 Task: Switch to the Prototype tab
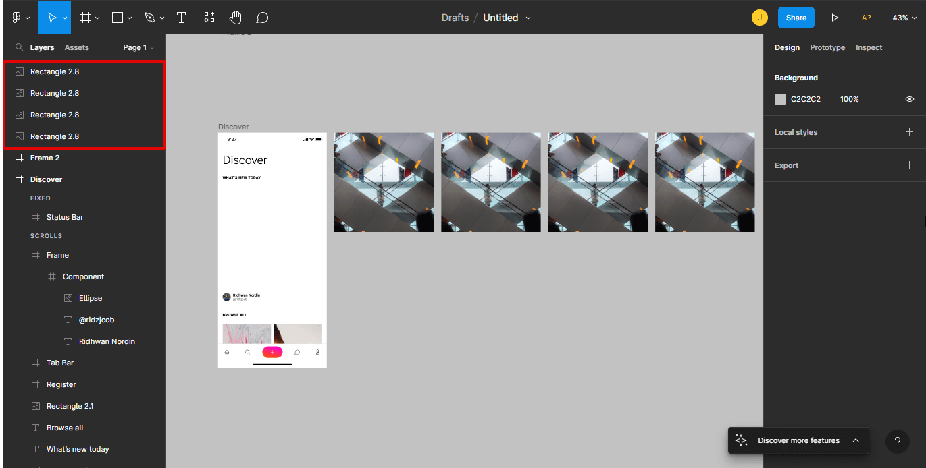(827, 47)
